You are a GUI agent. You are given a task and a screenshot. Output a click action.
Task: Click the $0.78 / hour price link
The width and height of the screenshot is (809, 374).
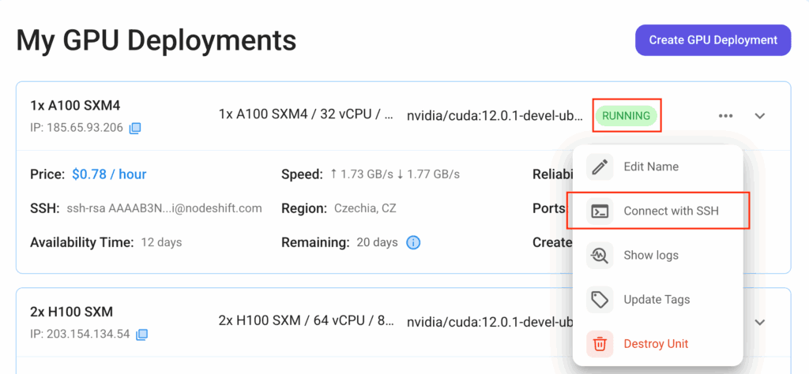click(109, 174)
